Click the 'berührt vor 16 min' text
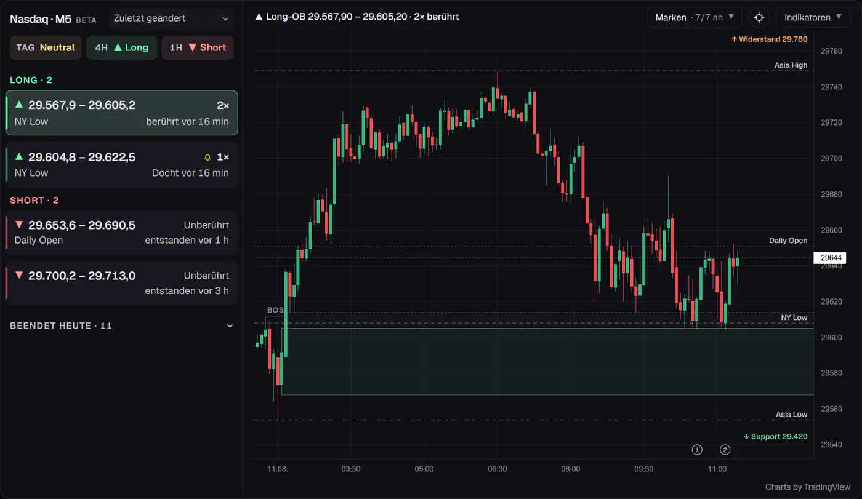This screenshot has width=862, height=499. point(187,121)
